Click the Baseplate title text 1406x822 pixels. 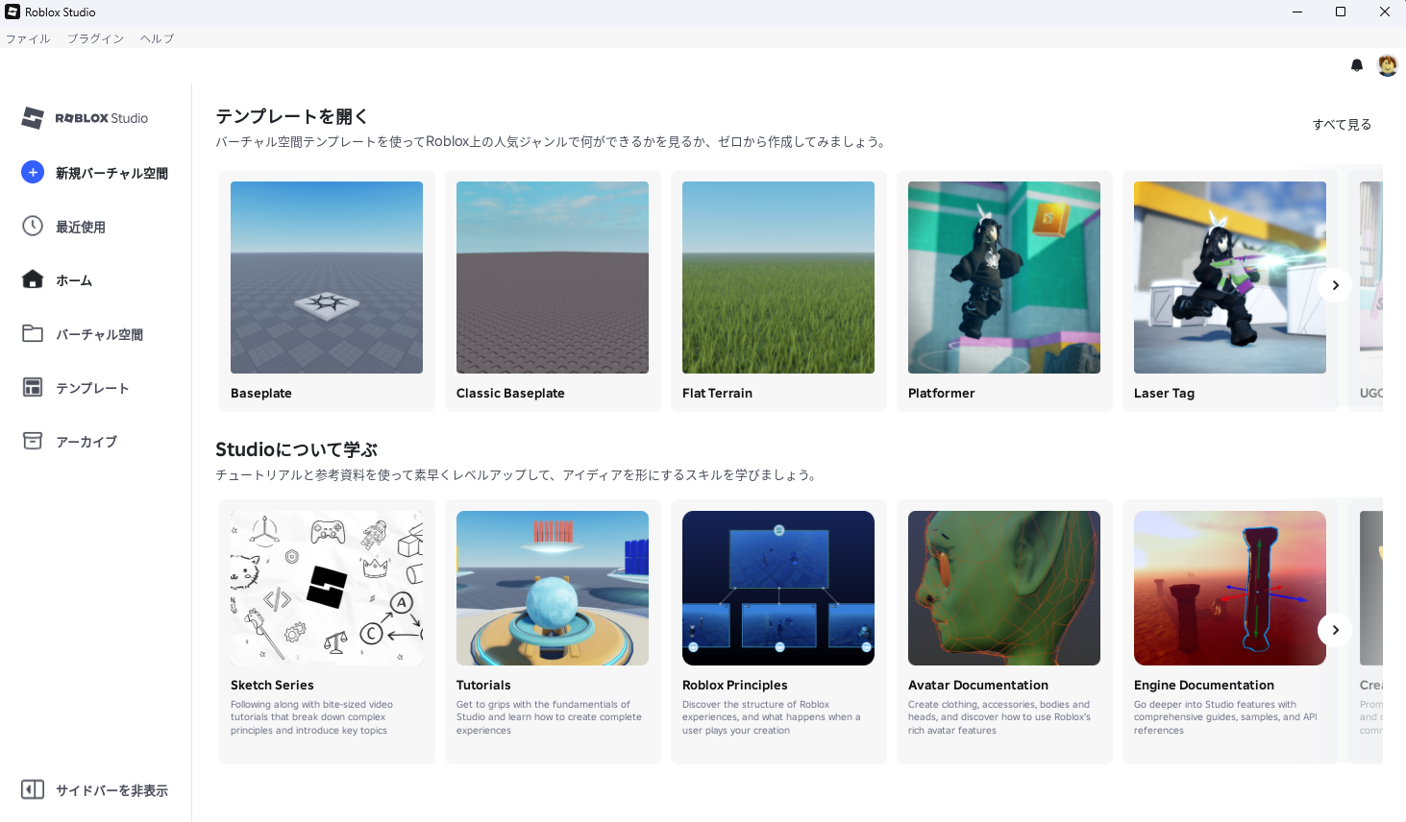pyautogui.click(x=261, y=393)
